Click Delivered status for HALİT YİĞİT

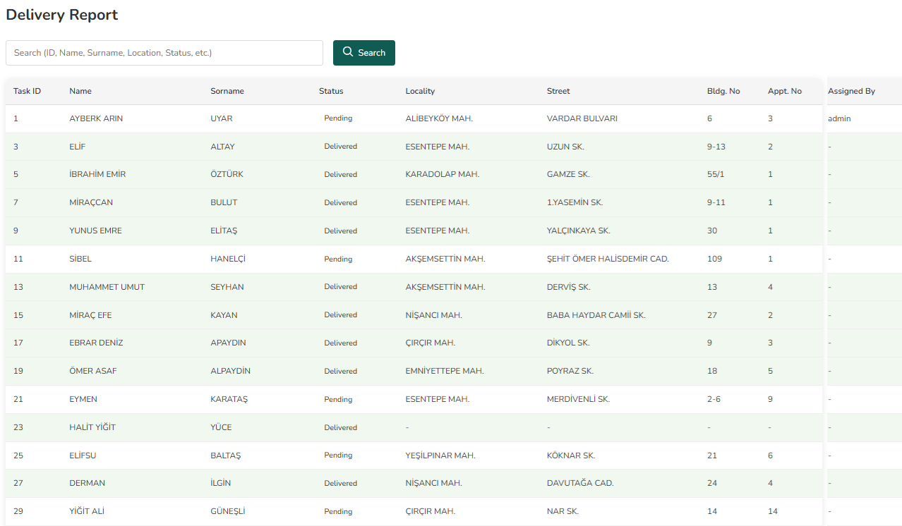[340, 427]
